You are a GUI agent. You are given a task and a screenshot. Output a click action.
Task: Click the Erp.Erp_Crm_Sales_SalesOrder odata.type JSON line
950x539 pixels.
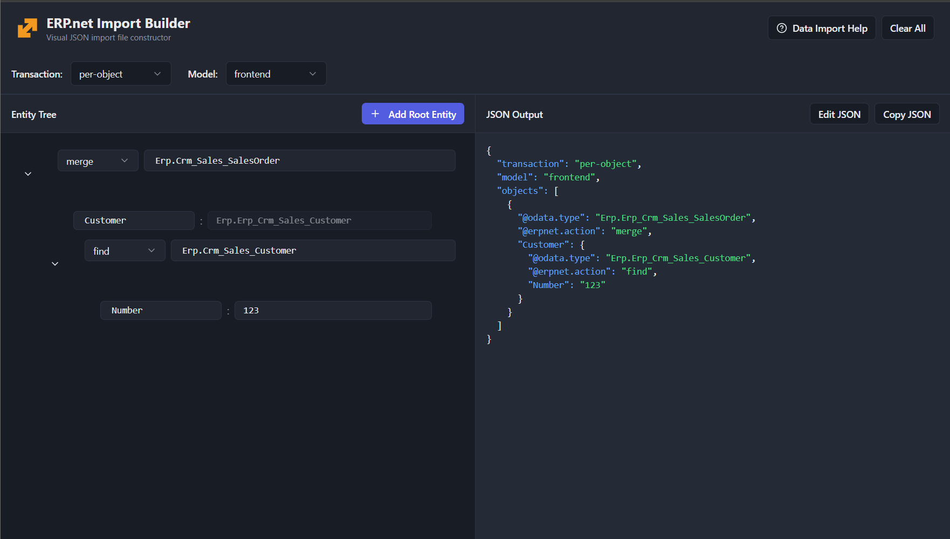click(637, 218)
